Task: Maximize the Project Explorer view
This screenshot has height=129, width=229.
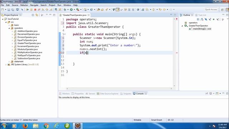Action: pyautogui.click(x=54, y=15)
